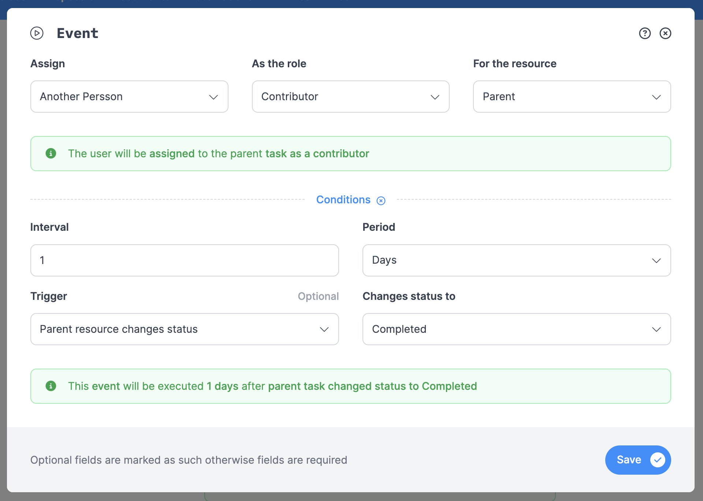Click the info icon in the assignment banner
This screenshot has width=703, height=501.
51,154
